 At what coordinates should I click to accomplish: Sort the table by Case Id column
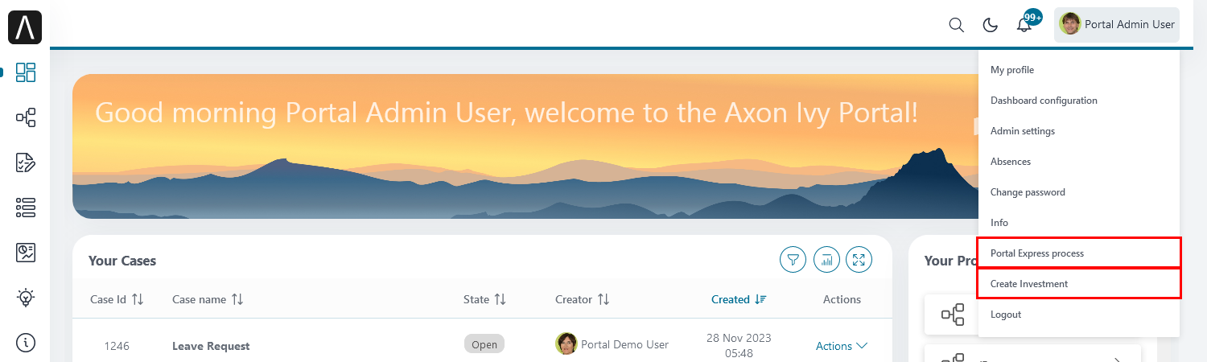point(117,299)
